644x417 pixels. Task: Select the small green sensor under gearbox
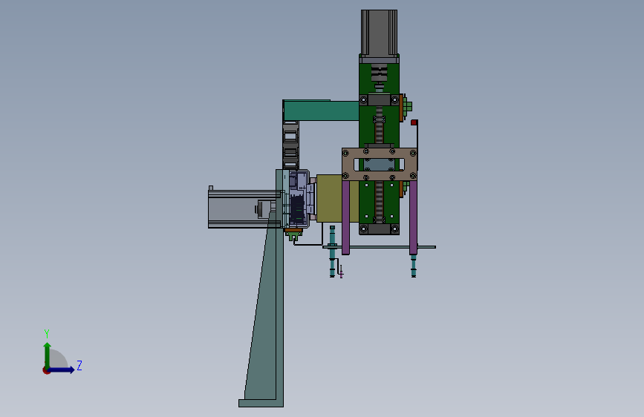293,236
